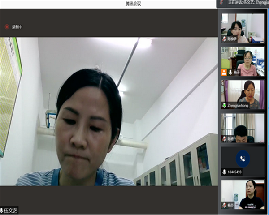Click the mic icon in the speaking status bar
The width and height of the screenshot is (269, 215).
(x=221, y=3)
